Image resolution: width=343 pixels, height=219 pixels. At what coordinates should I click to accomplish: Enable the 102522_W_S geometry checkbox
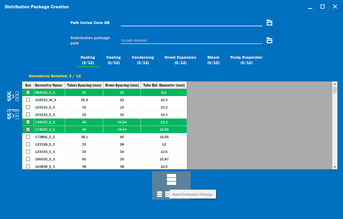coord(28,100)
